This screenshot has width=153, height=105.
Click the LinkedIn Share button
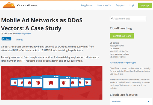pos(6,39)
